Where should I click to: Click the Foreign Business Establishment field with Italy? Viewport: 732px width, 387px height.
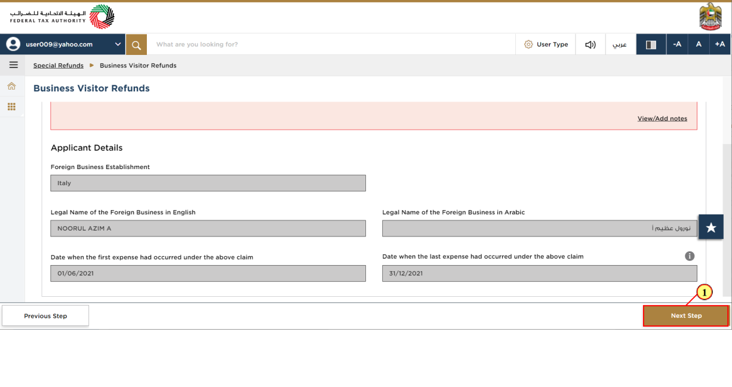pyautogui.click(x=208, y=183)
